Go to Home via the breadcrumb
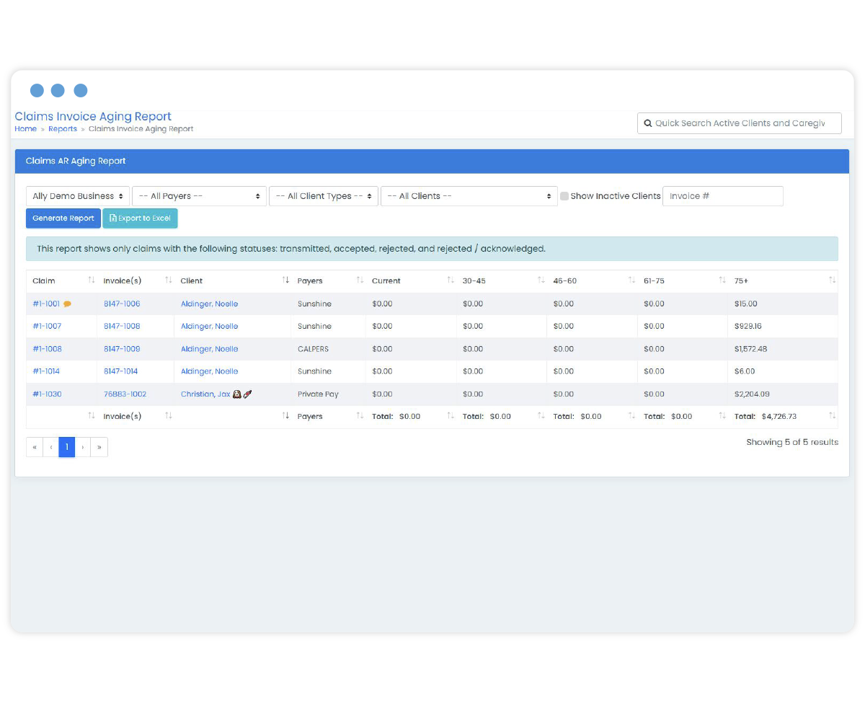Screen dimensions: 865x703 25,129
